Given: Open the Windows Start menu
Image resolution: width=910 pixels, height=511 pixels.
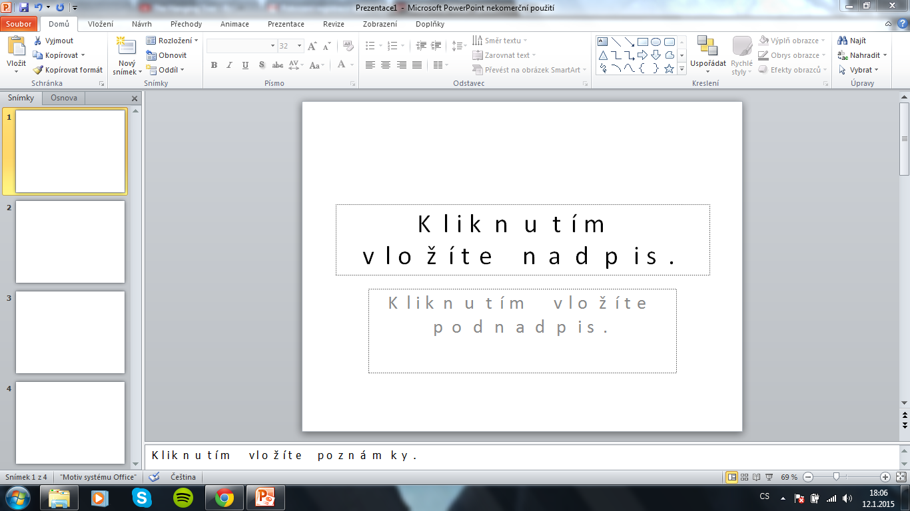Looking at the screenshot, I should [17, 498].
